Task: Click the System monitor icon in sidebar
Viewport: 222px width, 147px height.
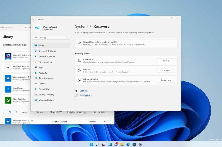Action: click(36, 45)
